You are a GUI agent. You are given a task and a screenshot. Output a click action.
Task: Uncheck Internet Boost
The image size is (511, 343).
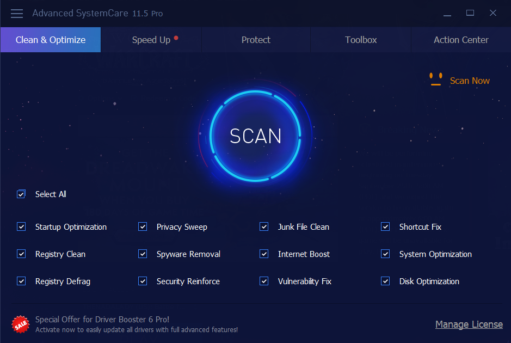coord(264,254)
